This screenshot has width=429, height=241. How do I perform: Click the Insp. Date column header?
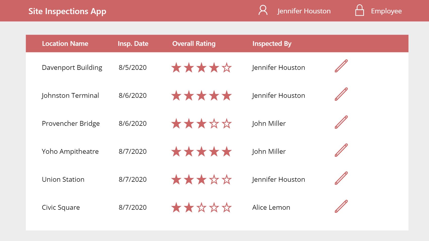click(133, 43)
